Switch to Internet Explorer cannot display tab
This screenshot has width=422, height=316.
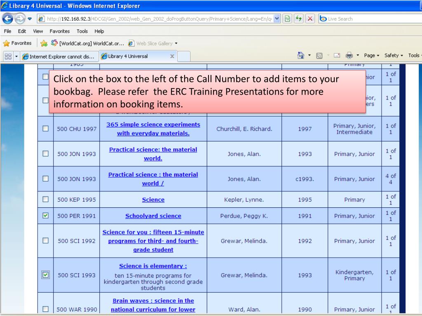point(59,56)
